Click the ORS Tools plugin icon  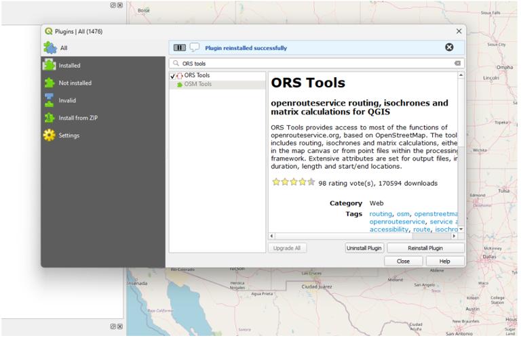coord(180,76)
